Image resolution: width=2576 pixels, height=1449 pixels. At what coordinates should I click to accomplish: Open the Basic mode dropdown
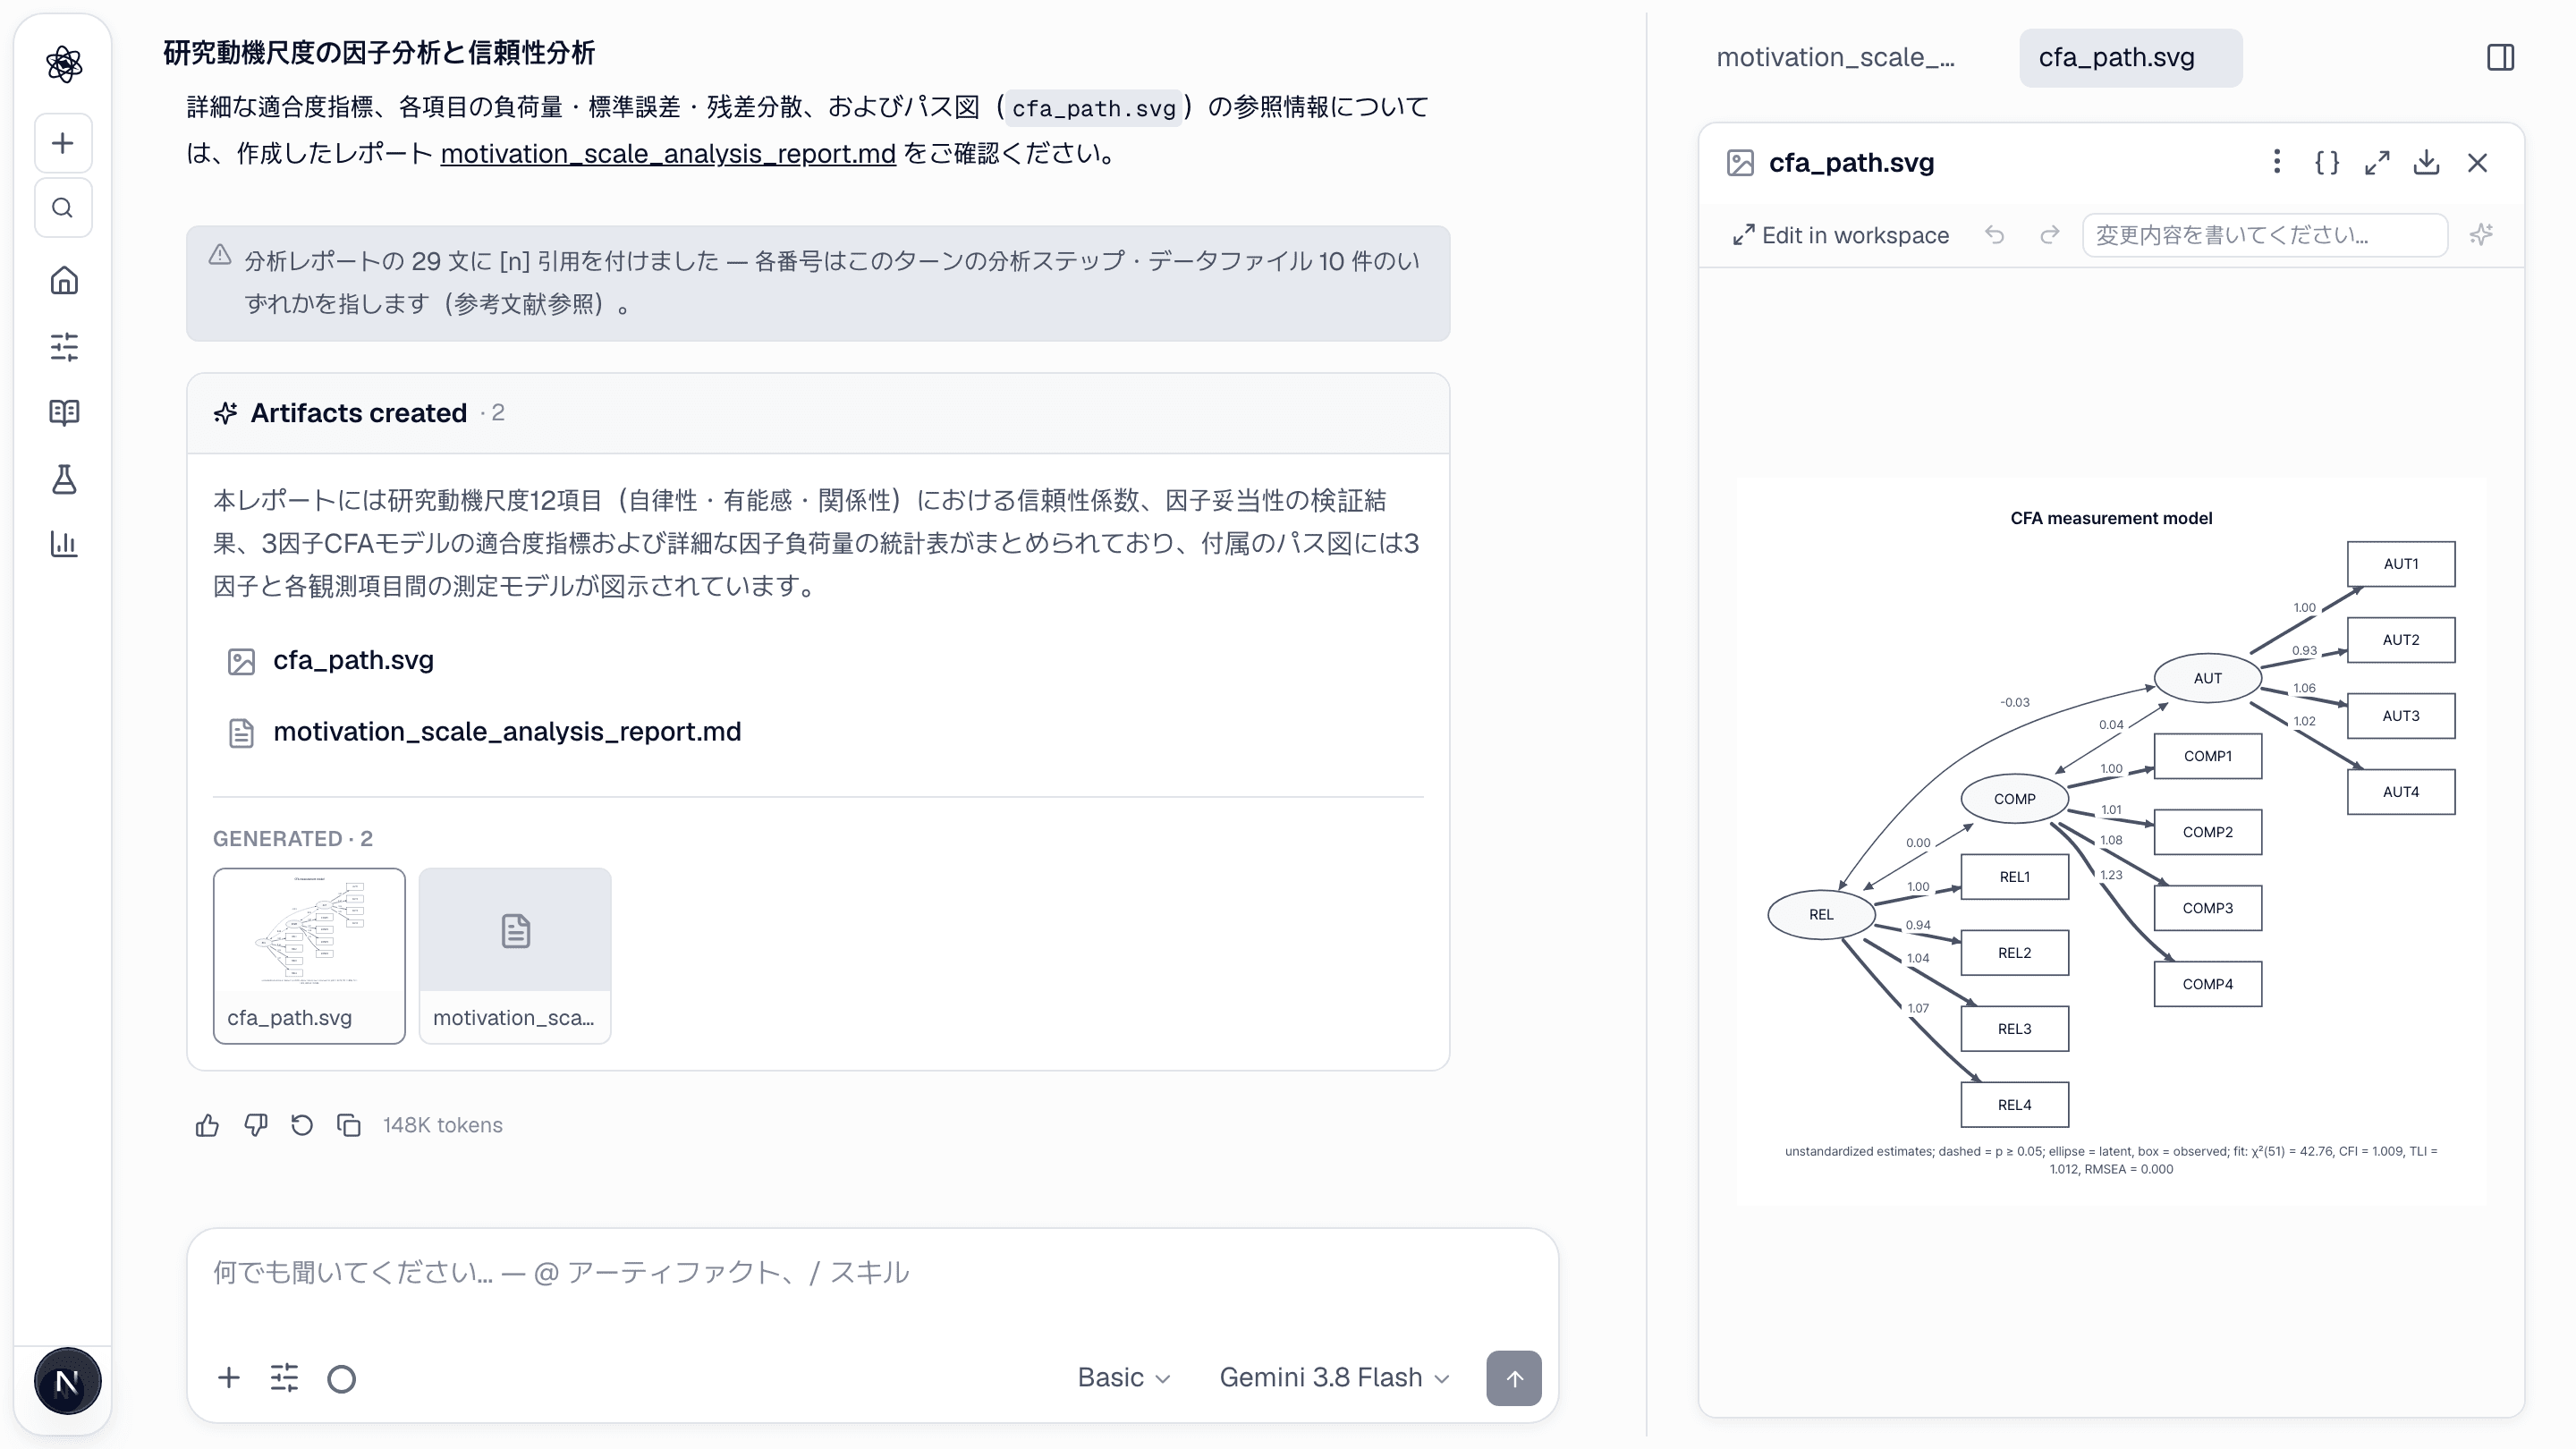point(1124,1378)
